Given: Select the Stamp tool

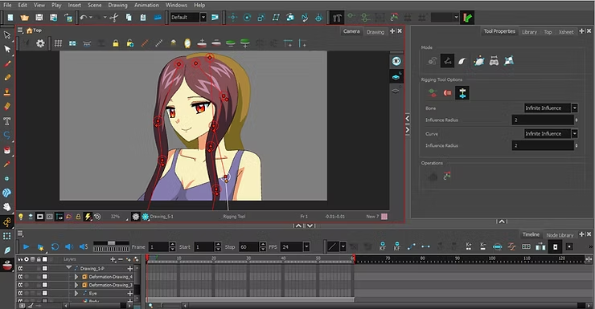Looking at the screenshot, I should click(x=6, y=92).
